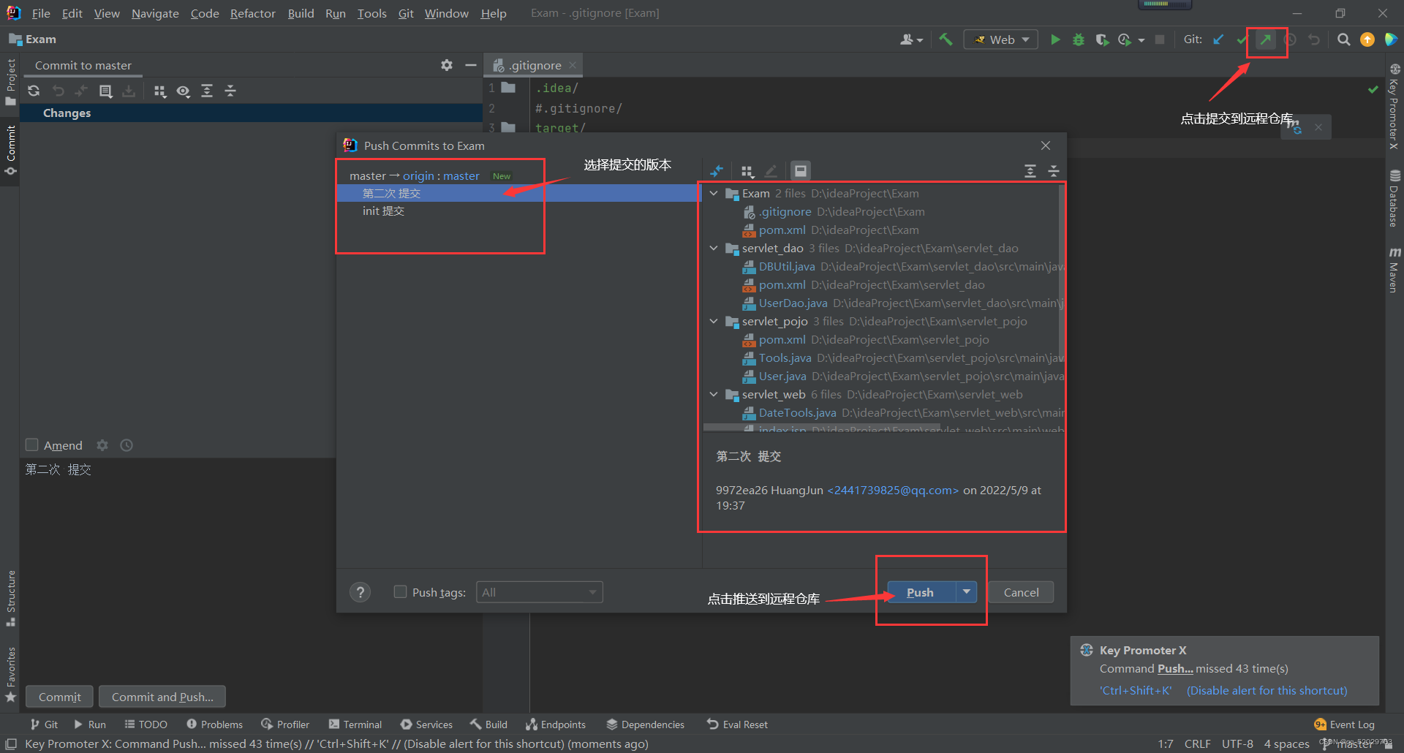This screenshot has height=753, width=1404.
Task: Collapse the servlet_web module node
Action: point(714,394)
